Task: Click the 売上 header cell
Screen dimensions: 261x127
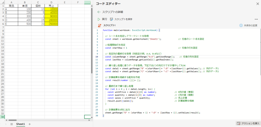Action: 51,6
